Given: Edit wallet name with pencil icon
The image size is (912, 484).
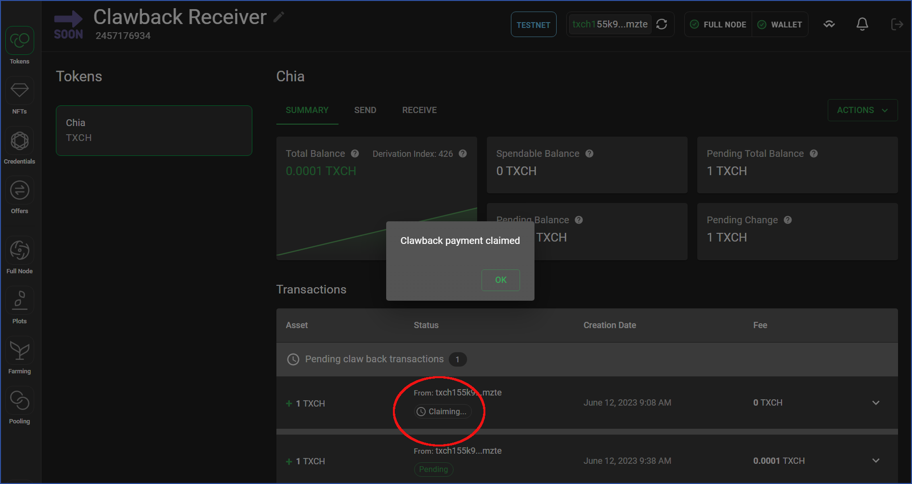Looking at the screenshot, I should pyautogui.click(x=279, y=17).
